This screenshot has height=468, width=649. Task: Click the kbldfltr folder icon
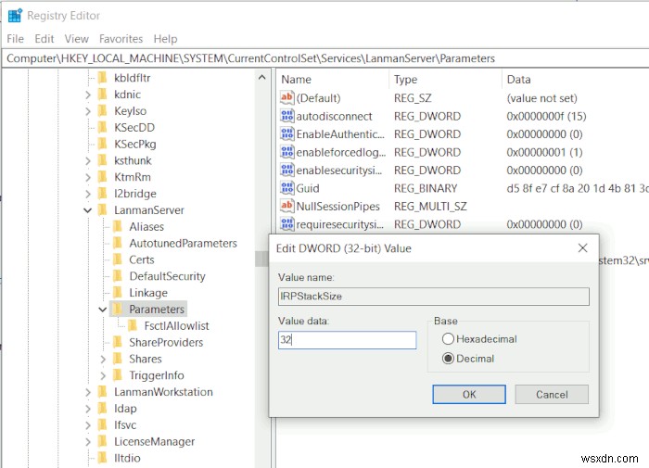point(102,78)
